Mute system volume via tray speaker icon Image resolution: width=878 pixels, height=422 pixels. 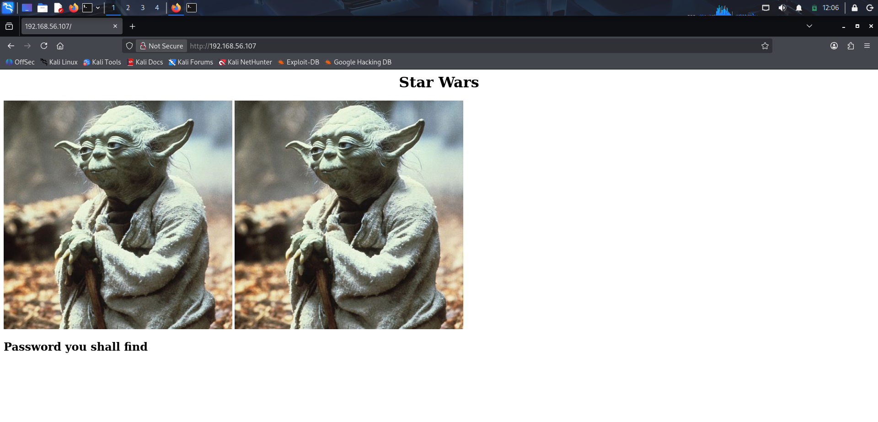pos(782,8)
